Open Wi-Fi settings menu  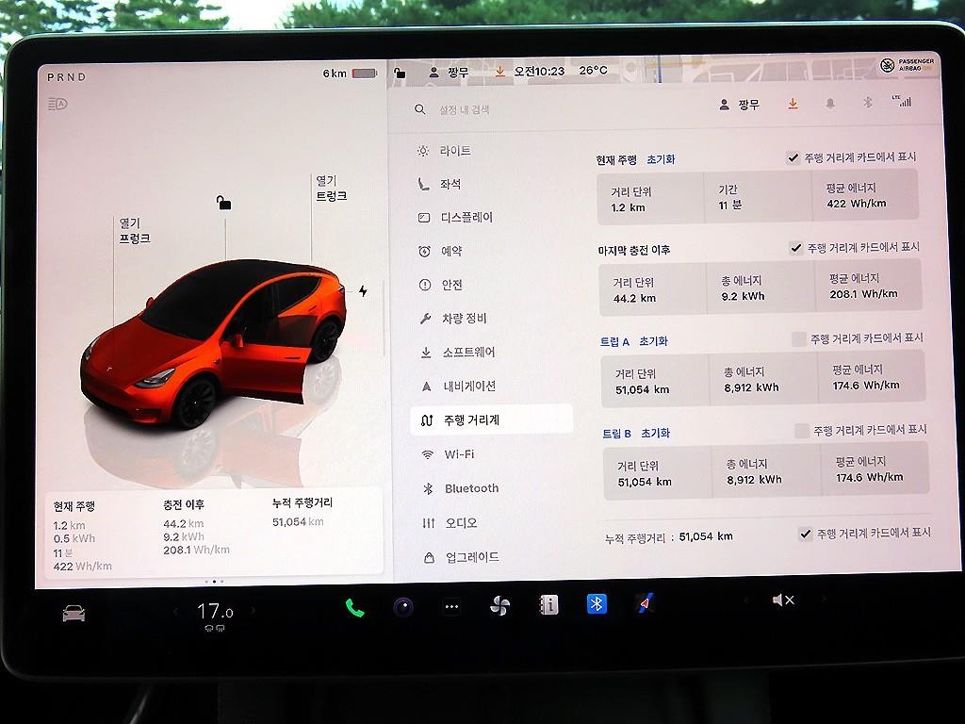pos(448,454)
